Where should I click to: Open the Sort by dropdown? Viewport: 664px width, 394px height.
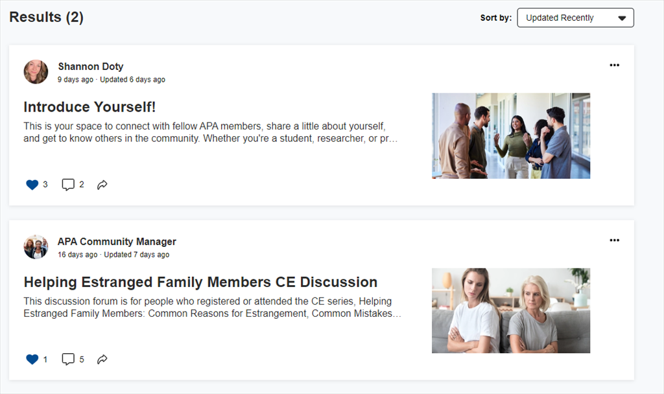(575, 17)
